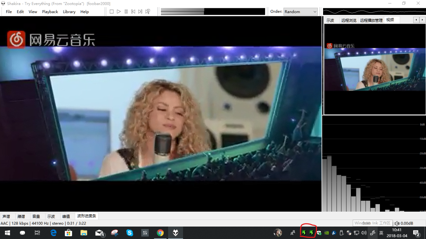
Task: Open the 远程播放管理 tab
Action: [371, 20]
